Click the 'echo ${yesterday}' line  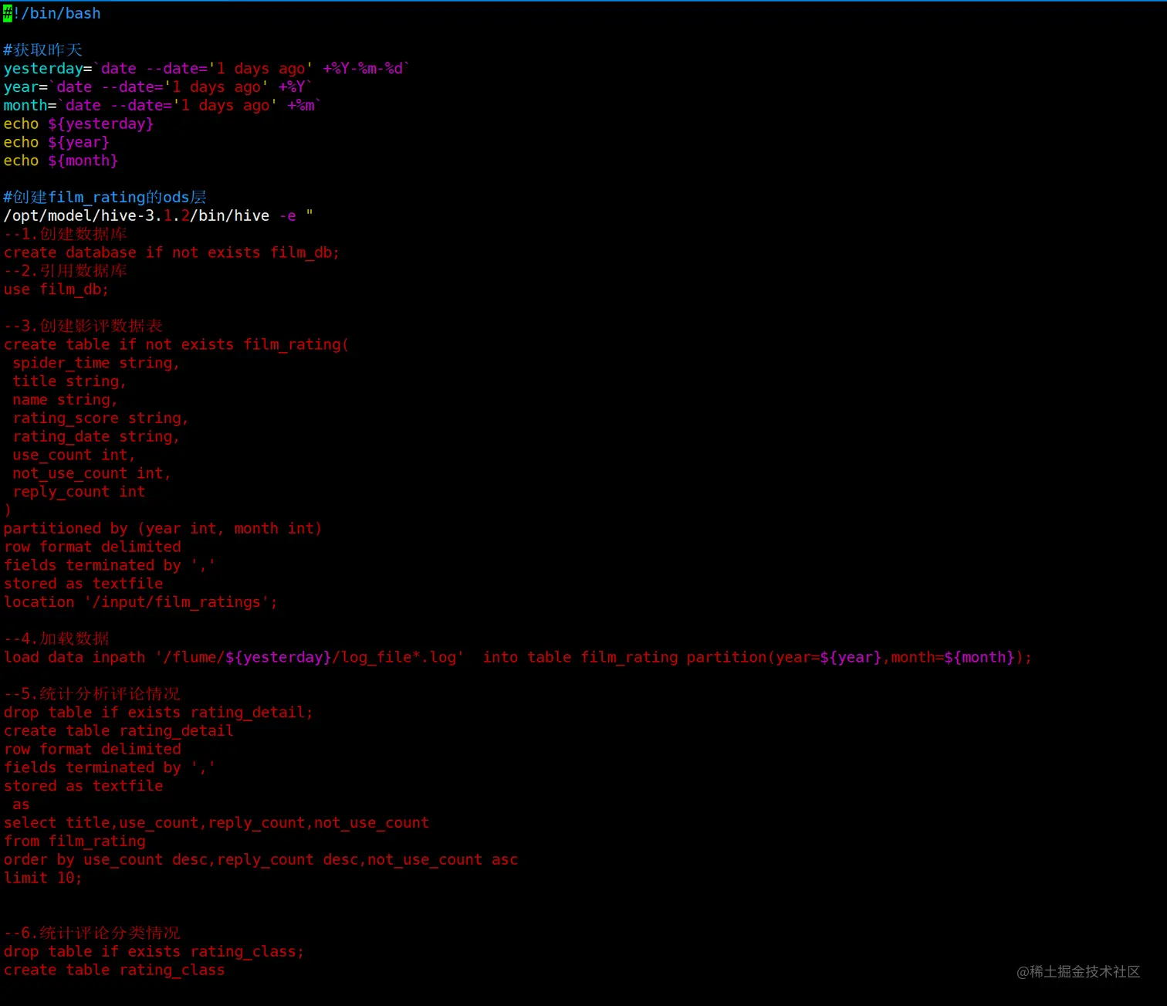pyautogui.click(x=79, y=124)
